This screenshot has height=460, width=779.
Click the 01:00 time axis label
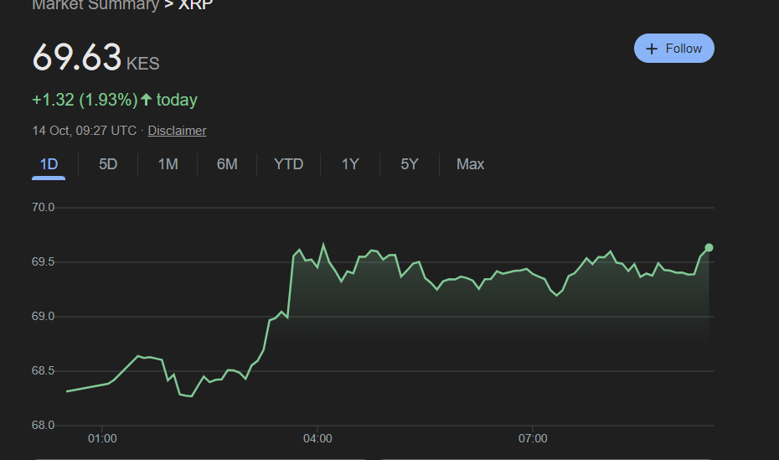click(x=102, y=438)
